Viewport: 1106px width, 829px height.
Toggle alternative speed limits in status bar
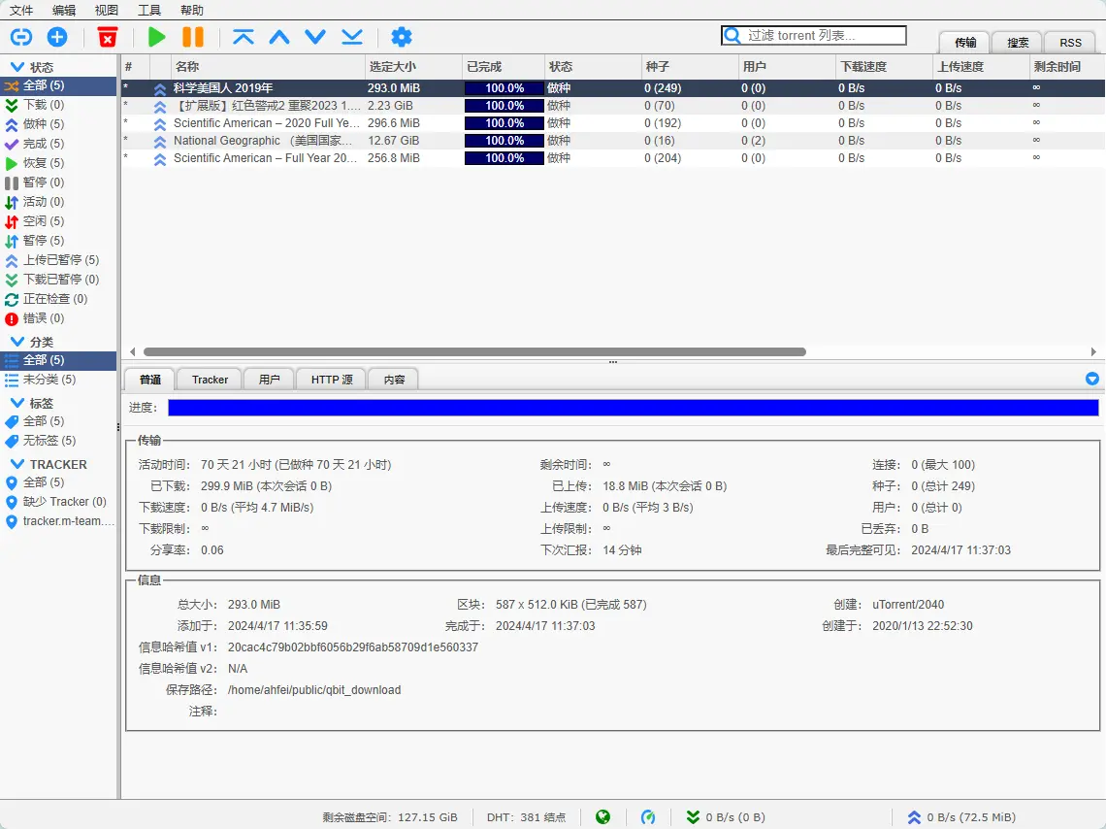(648, 817)
